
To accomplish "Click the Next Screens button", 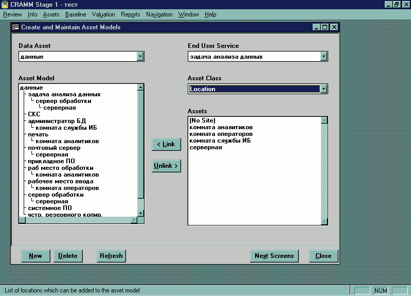I will point(274,256).
